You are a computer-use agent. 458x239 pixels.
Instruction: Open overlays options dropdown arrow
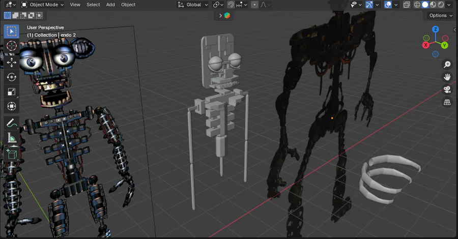(x=396, y=5)
